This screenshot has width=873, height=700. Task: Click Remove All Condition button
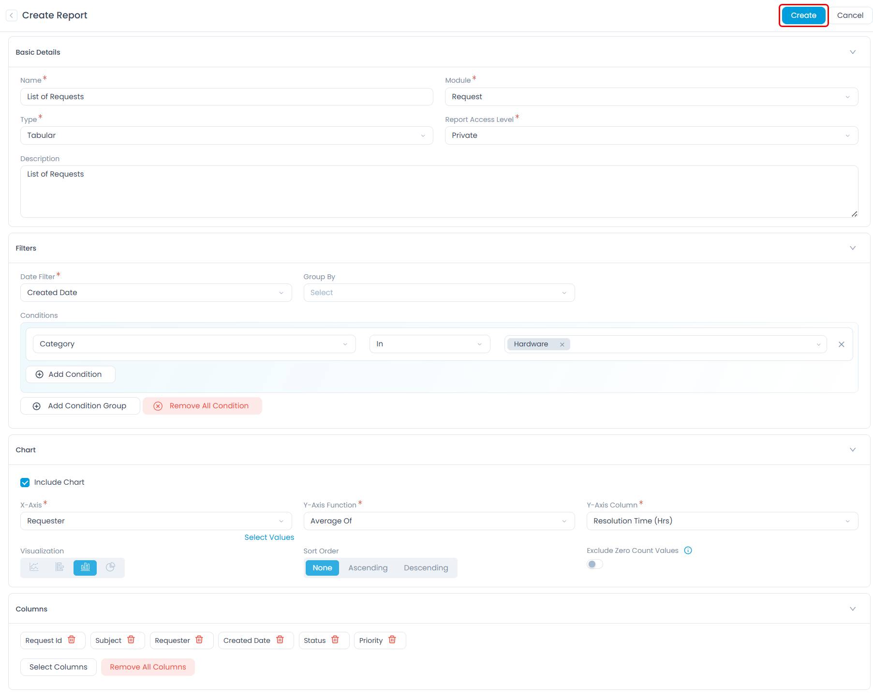point(202,406)
